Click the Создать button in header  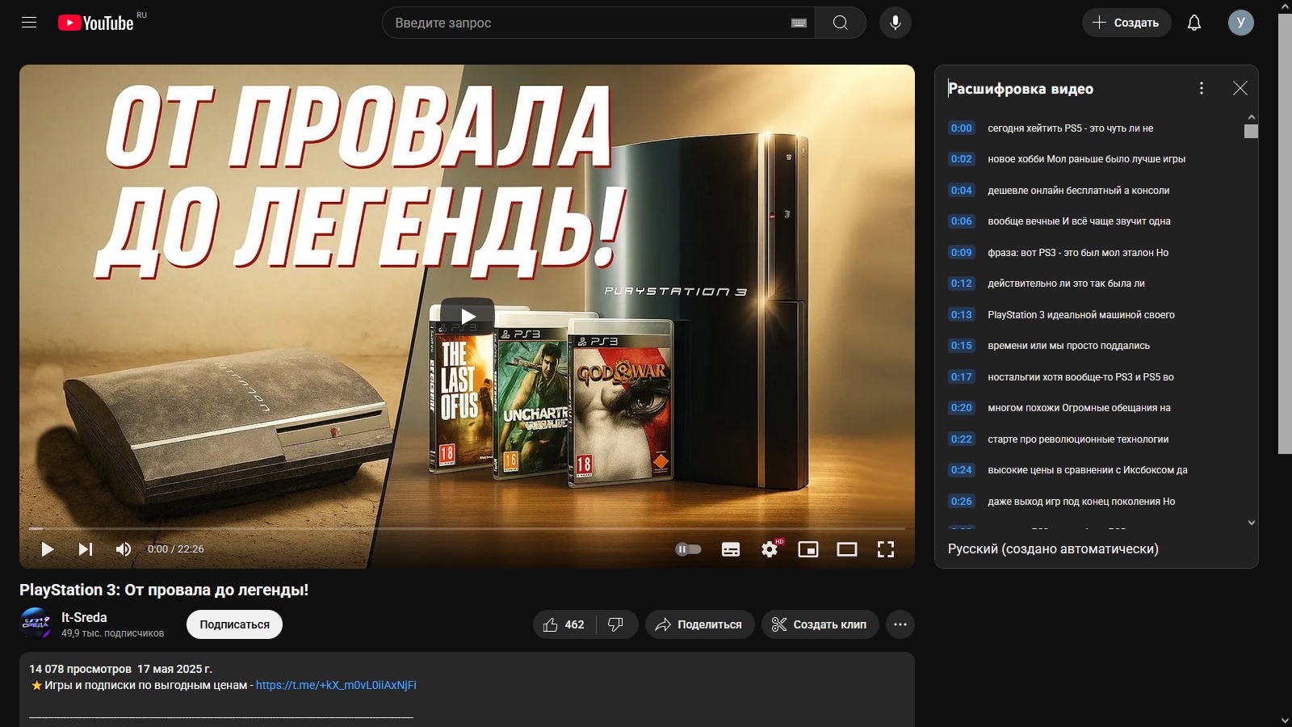tap(1126, 23)
